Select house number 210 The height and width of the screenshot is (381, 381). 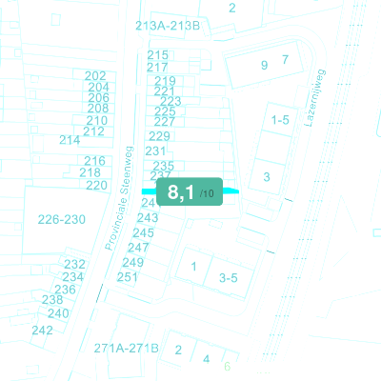pyautogui.click(x=97, y=121)
